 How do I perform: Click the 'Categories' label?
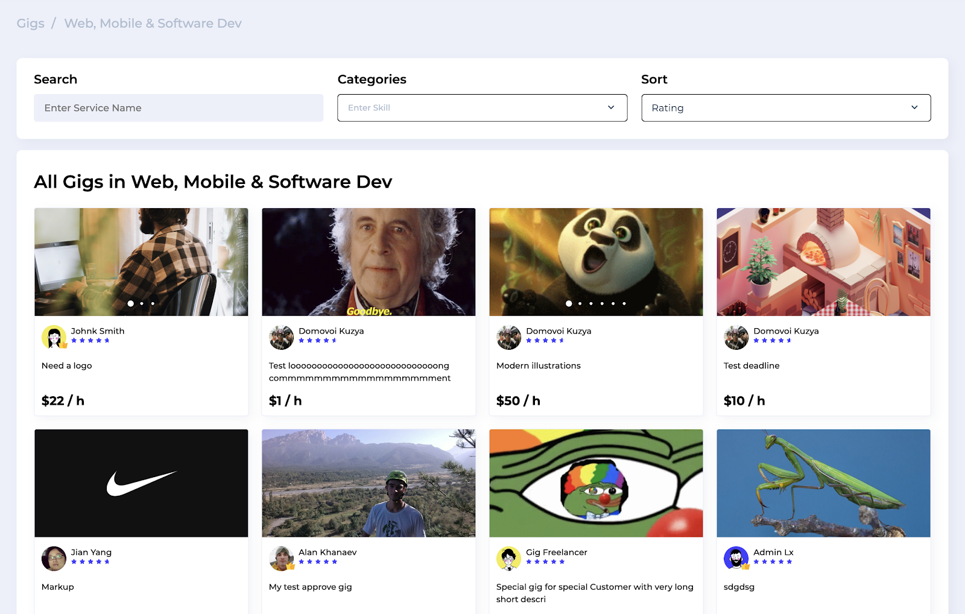click(x=372, y=80)
